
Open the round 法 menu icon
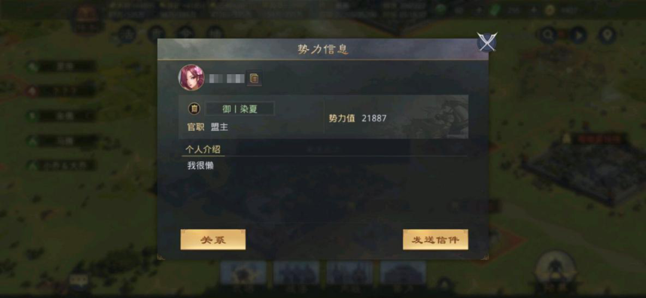click(x=127, y=35)
